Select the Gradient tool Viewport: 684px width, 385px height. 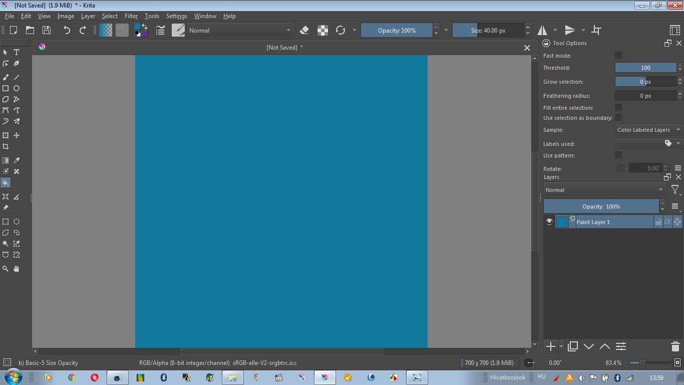tap(6, 160)
